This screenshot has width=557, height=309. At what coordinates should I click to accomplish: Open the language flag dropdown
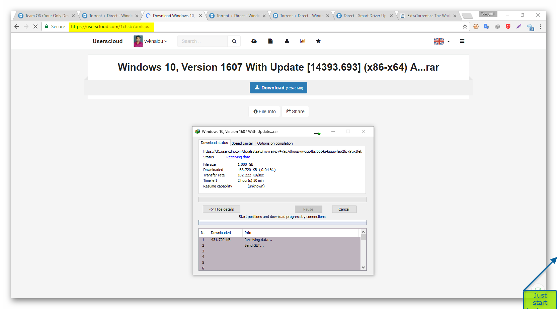tap(442, 41)
